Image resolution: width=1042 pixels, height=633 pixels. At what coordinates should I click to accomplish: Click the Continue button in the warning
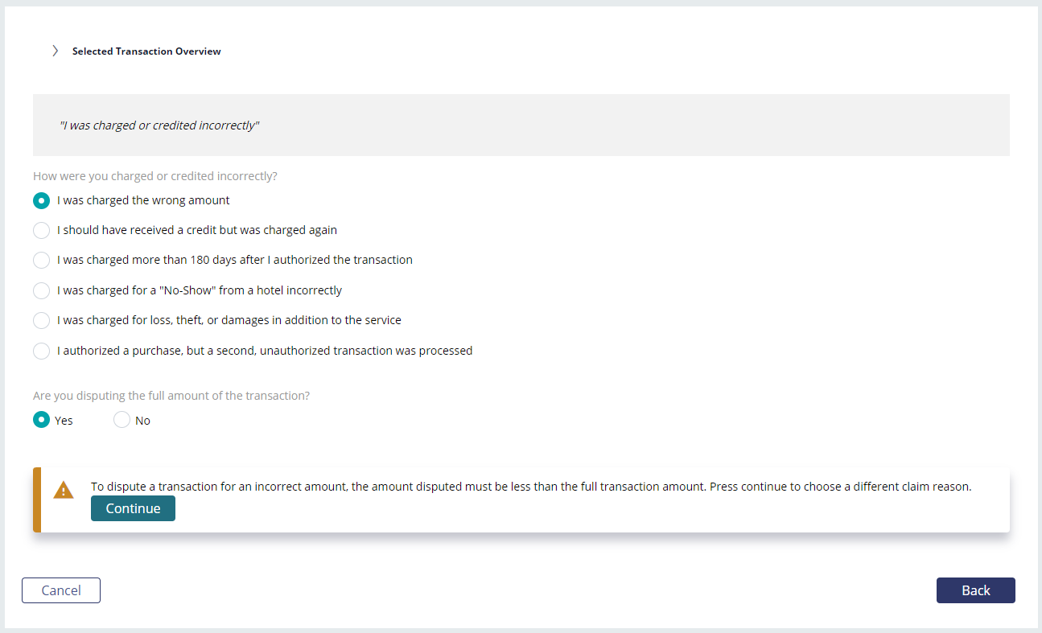tap(133, 508)
